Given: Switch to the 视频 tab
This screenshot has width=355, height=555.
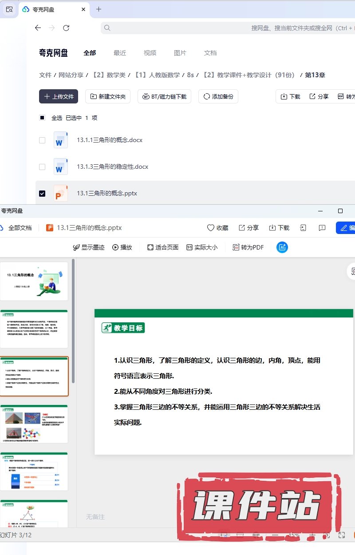Looking at the screenshot, I should click(150, 53).
